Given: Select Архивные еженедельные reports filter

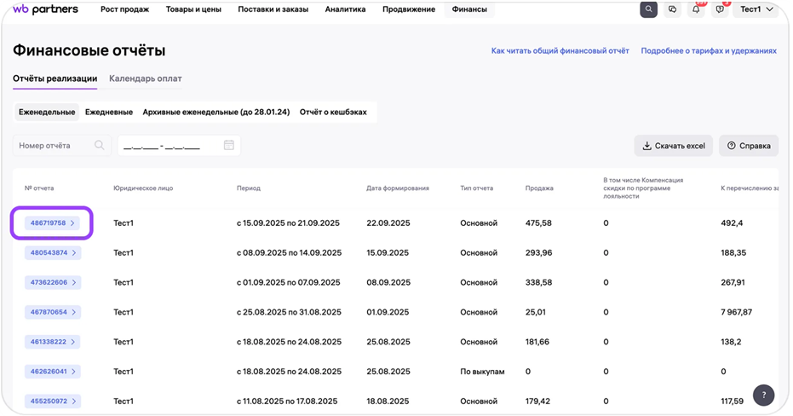Looking at the screenshot, I should click(x=216, y=112).
